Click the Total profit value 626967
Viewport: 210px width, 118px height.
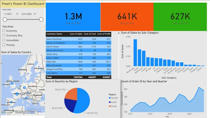(x=107, y=77)
